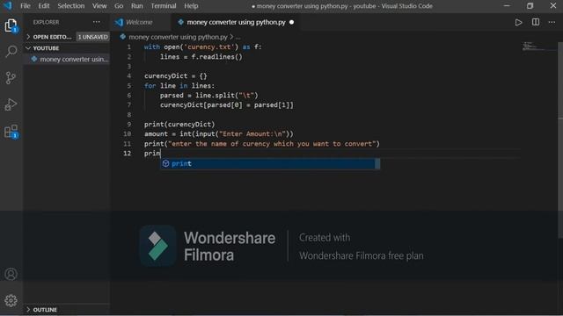Place cursor on 'curencyDict = {}' line
Screen dimensions: 563x316
(x=176, y=76)
